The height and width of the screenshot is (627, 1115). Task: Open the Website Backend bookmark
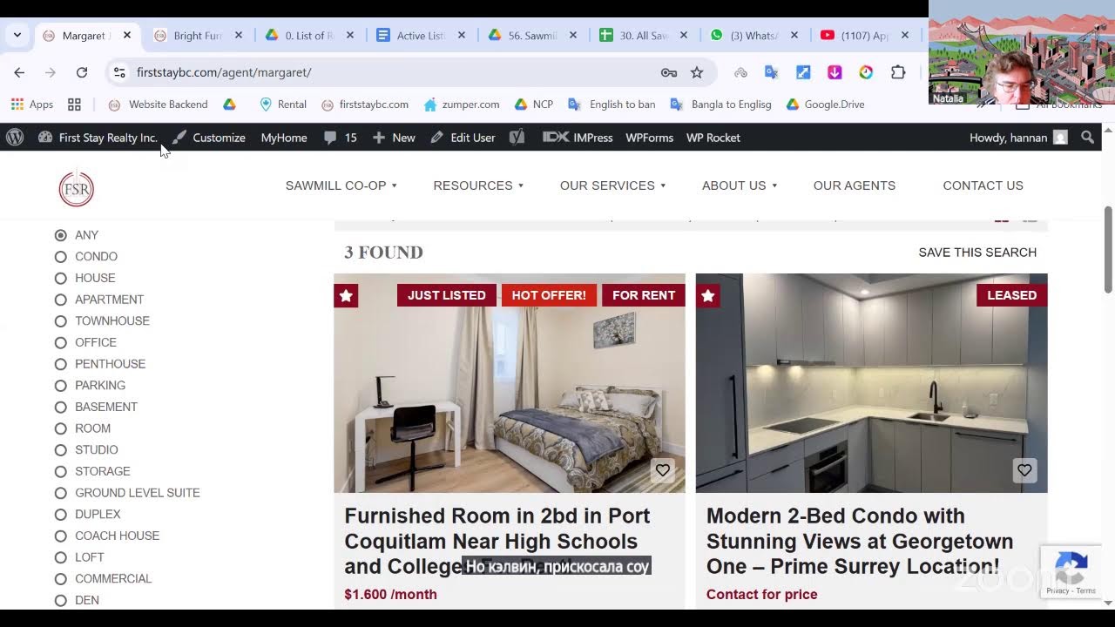click(158, 104)
